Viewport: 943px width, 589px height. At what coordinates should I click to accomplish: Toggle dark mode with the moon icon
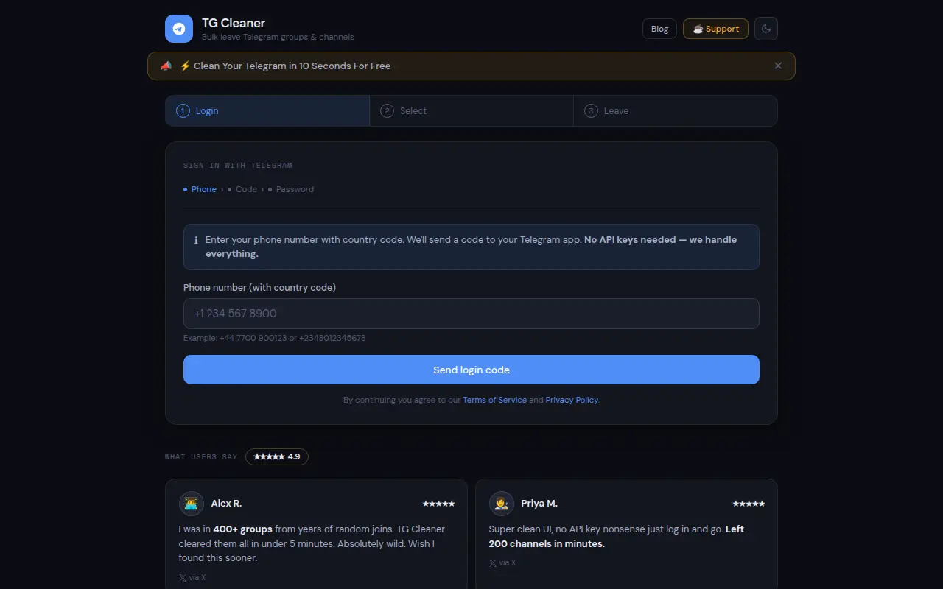coord(766,29)
